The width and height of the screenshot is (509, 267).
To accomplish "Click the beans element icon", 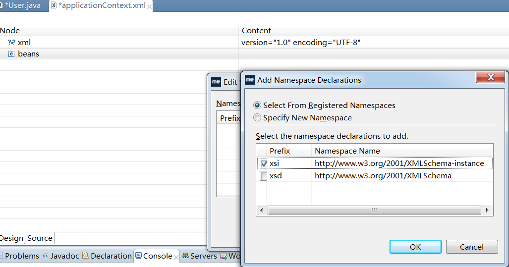I will click(11, 54).
